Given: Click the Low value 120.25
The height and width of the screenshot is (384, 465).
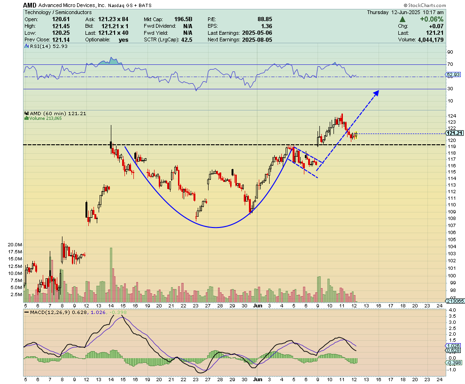Looking at the screenshot, I should (61, 33).
